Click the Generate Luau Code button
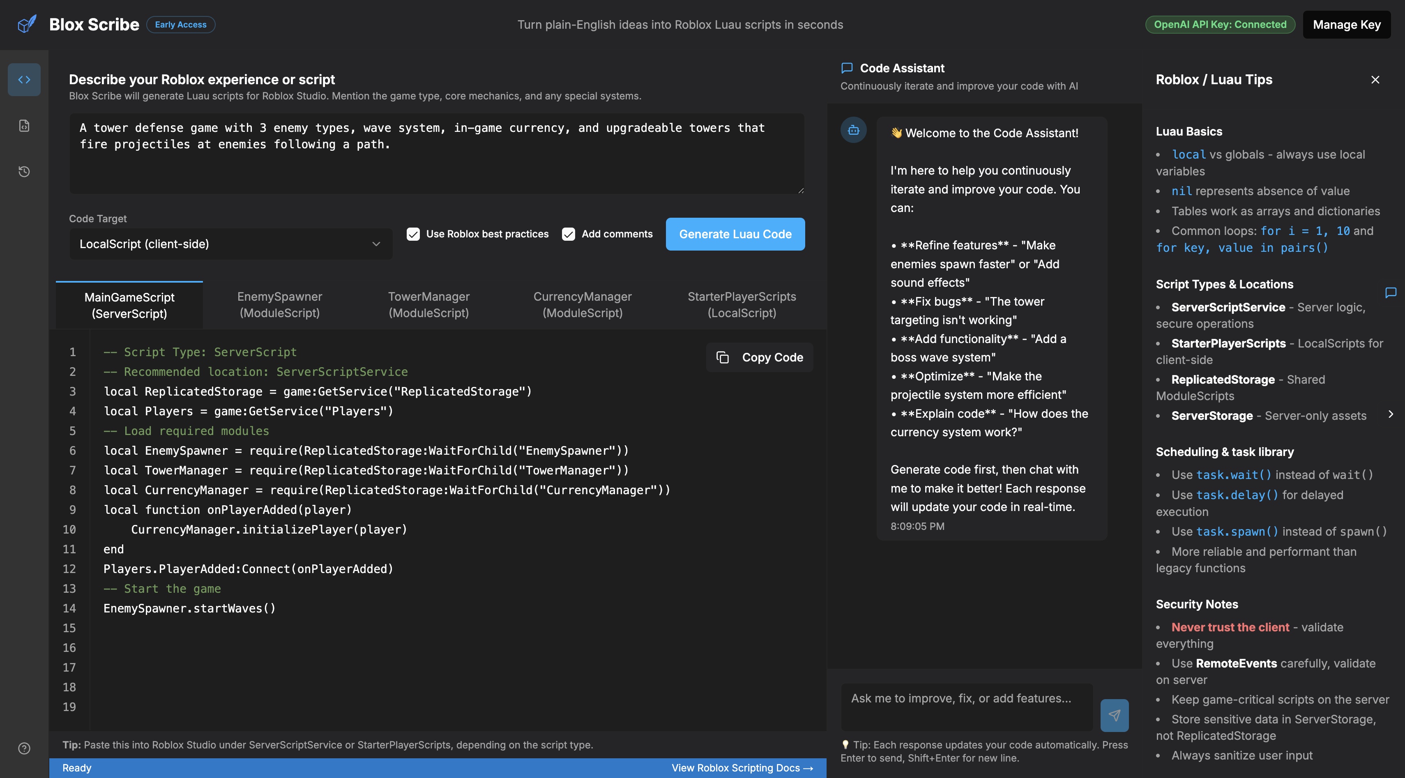Image resolution: width=1405 pixels, height=778 pixels. pos(735,234)
